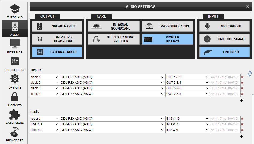Close the Audio Settings window
254x144 pixels.
(x=248, y=7)
